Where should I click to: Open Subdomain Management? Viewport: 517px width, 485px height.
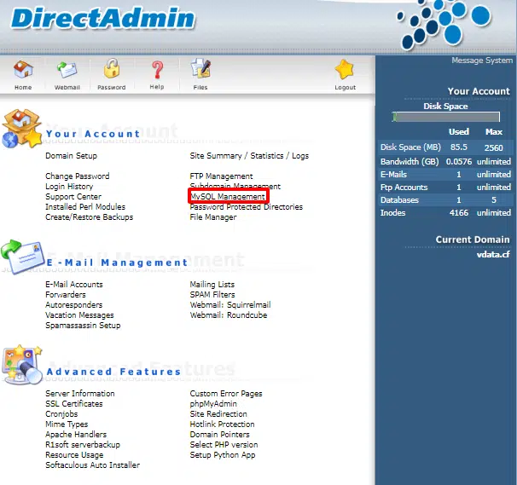(x=235, y=186)
